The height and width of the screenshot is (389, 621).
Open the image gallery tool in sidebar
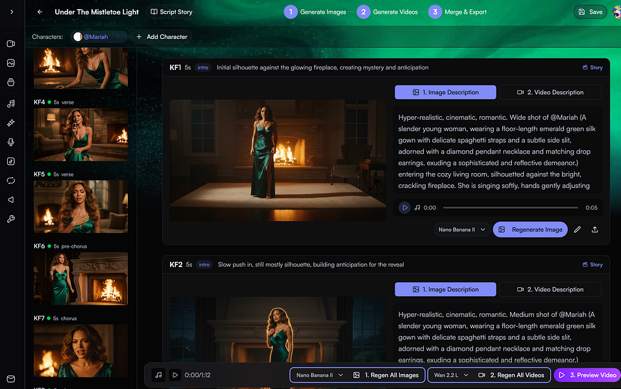tap(10, 63)
